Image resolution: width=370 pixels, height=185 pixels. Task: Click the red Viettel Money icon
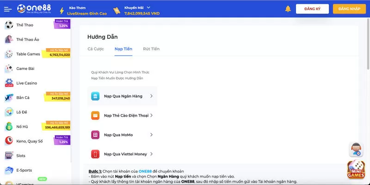(95, 154)
